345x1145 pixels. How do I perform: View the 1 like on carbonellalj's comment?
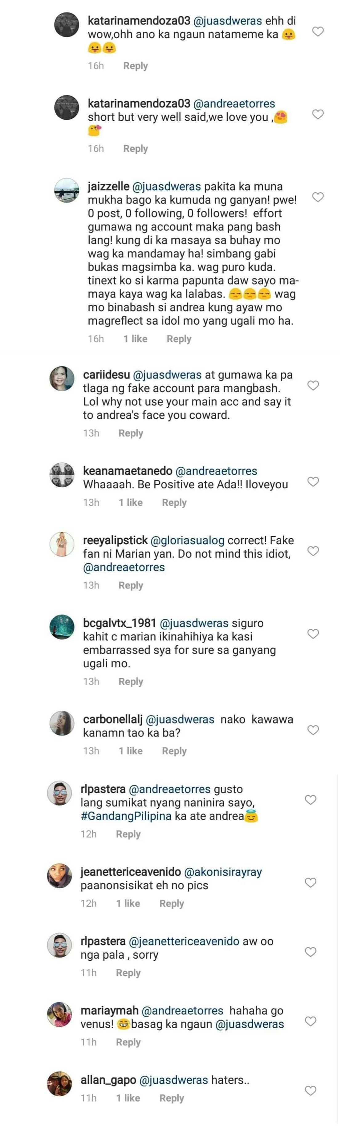point(130,751)
